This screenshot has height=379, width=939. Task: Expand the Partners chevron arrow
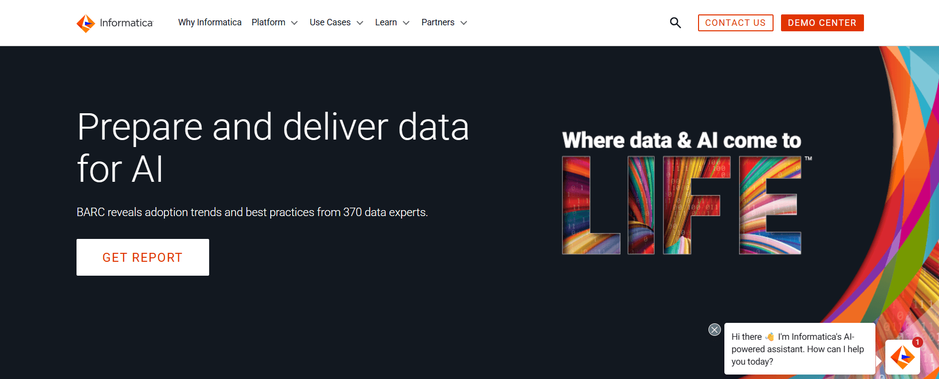464,23
